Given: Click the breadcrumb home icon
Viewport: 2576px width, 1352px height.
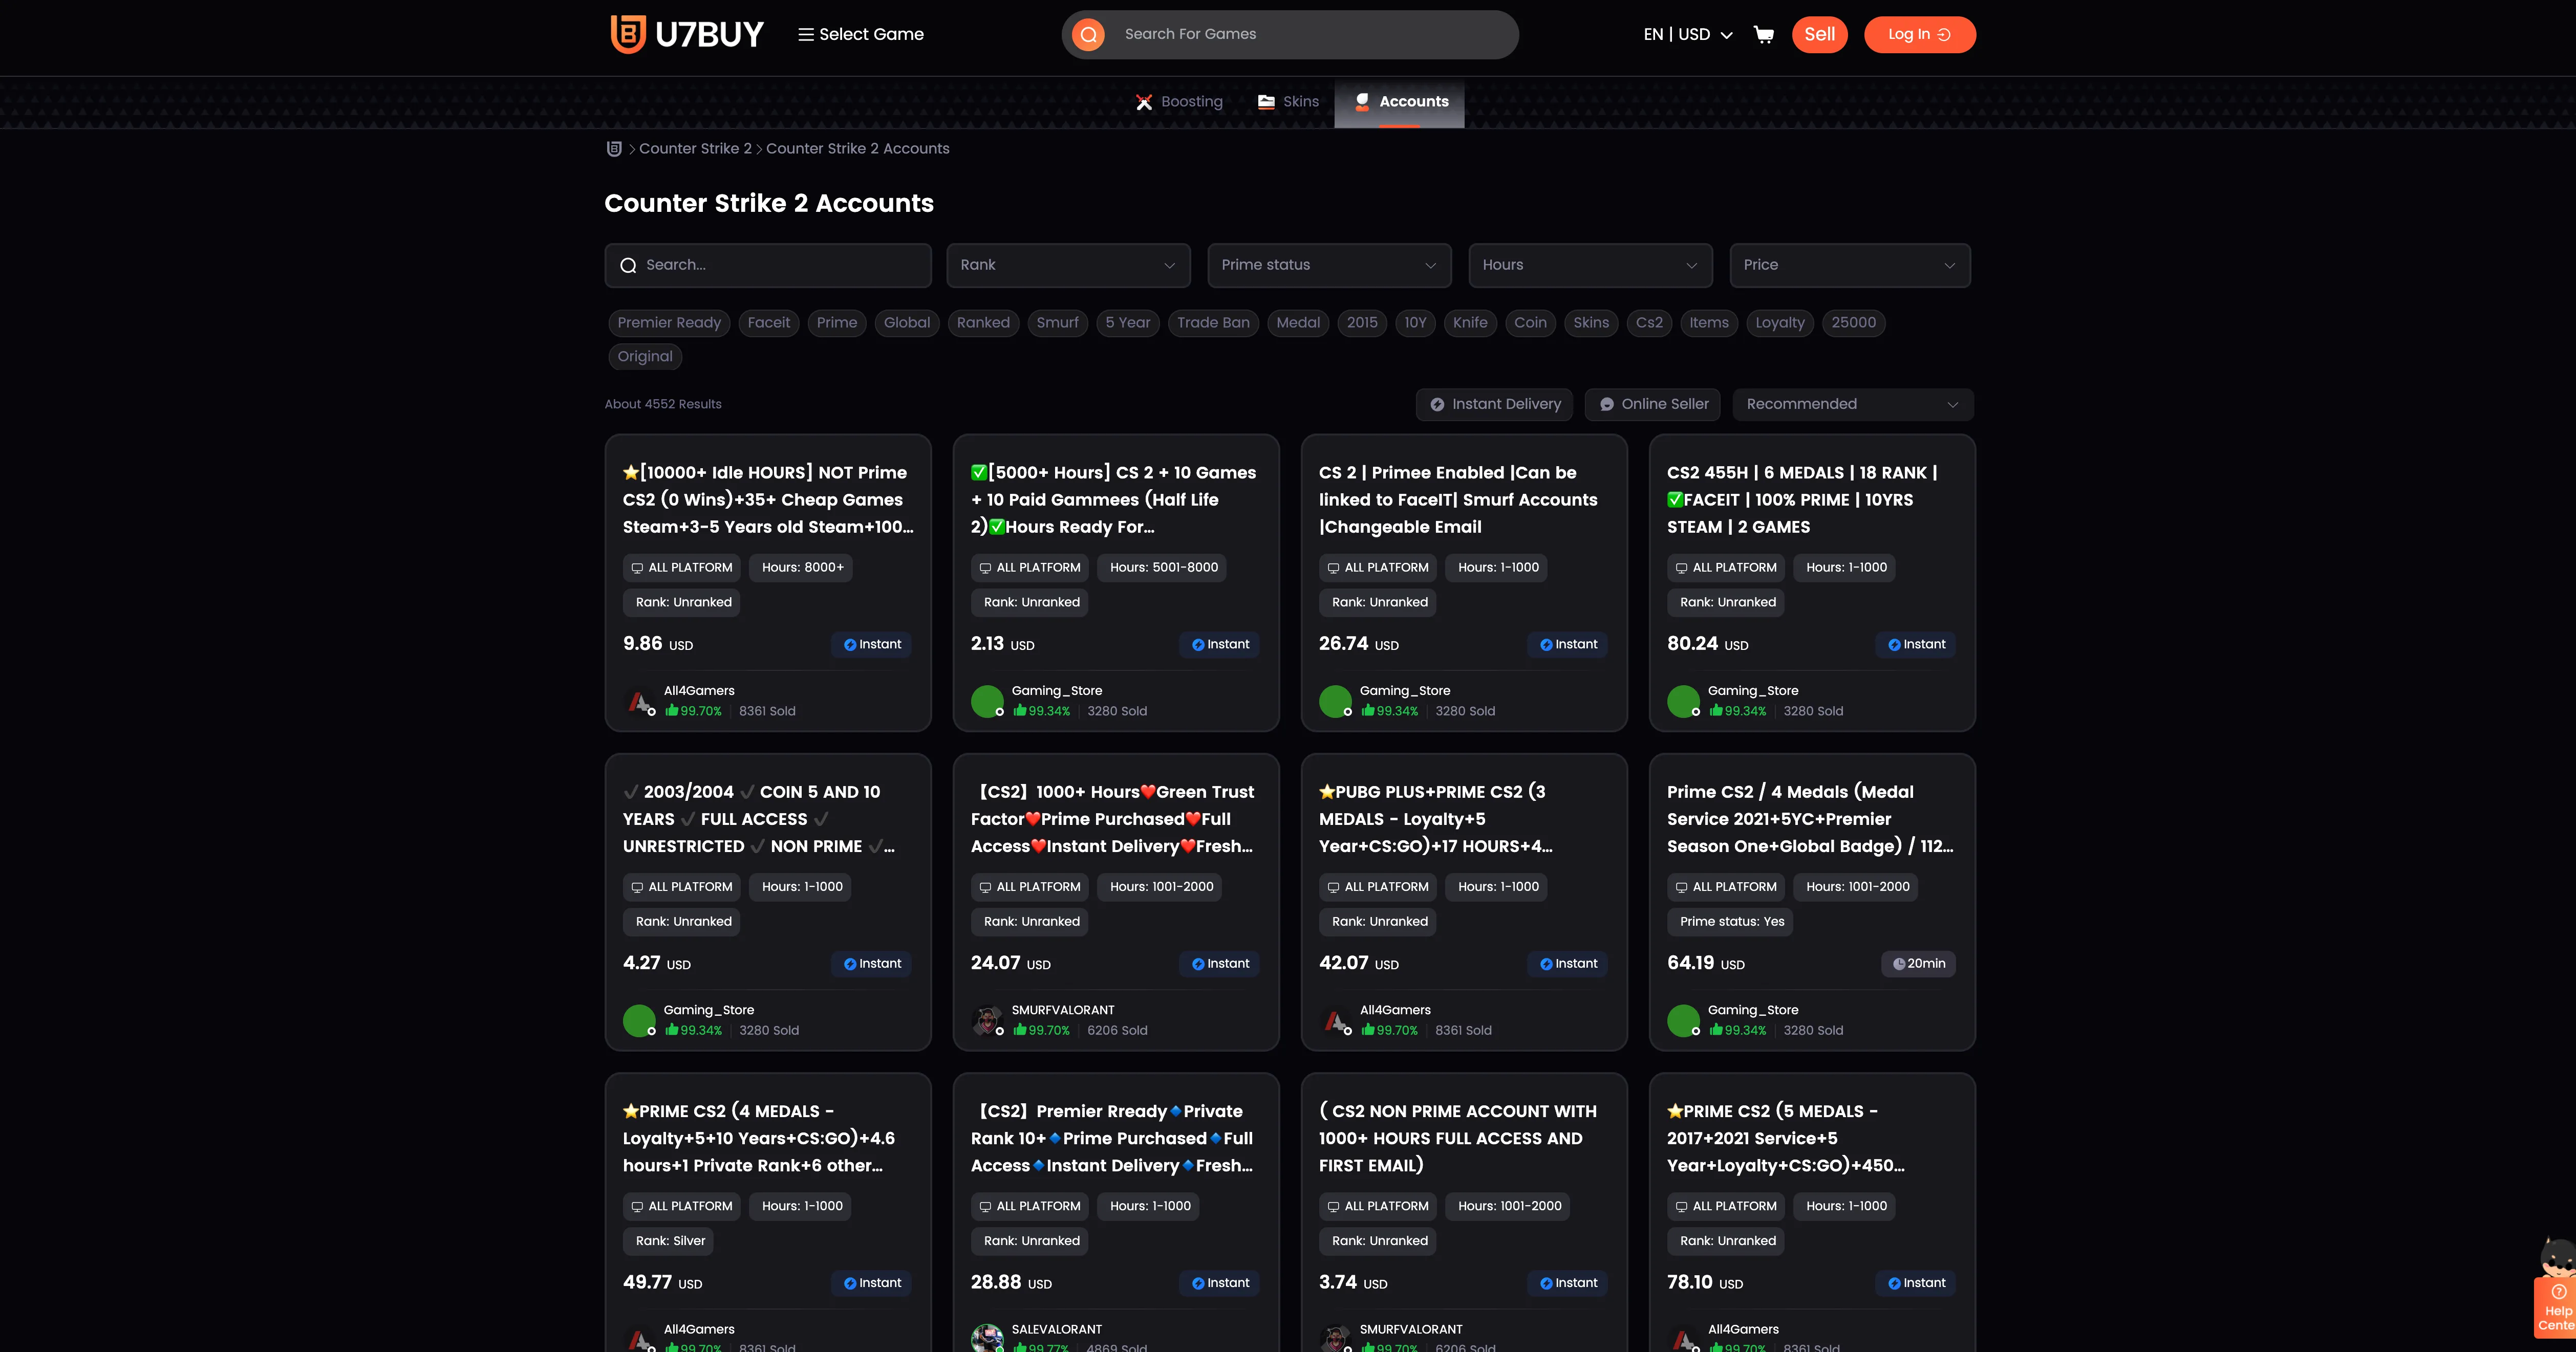Looking at the screenshot, I should point(614,149).
